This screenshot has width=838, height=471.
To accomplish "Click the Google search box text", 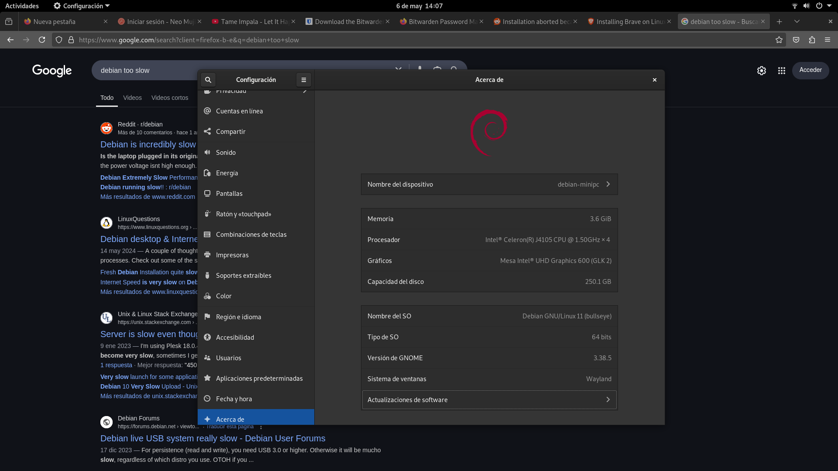I will (x=125, y=71).
